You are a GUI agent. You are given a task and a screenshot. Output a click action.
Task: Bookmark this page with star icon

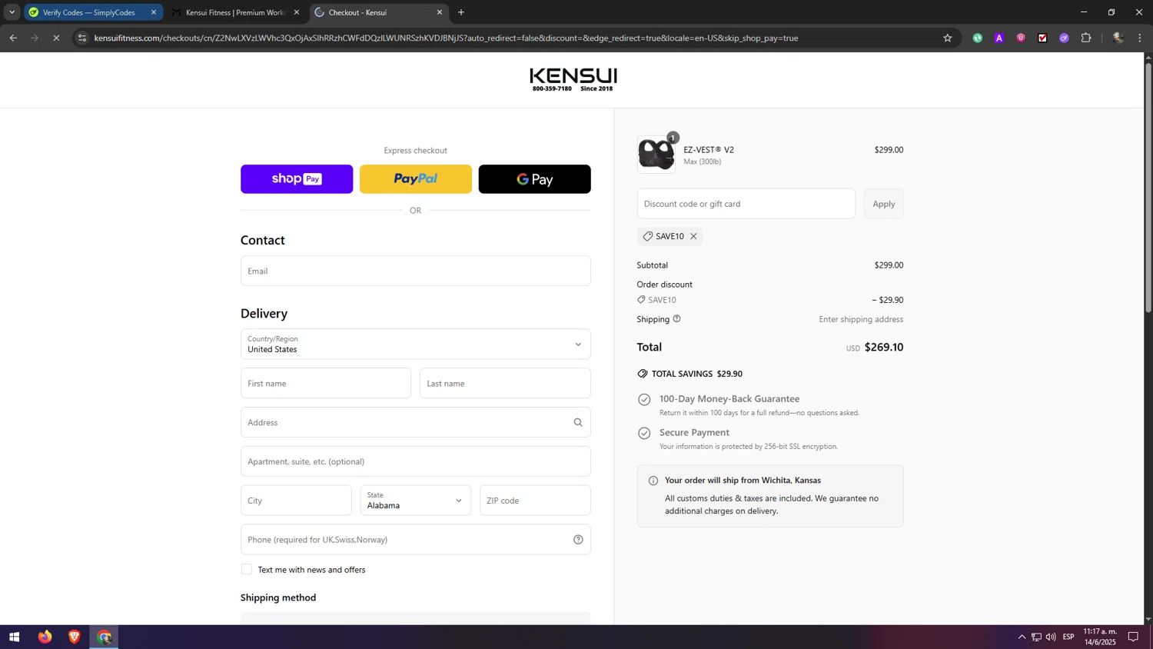[948, 38]
